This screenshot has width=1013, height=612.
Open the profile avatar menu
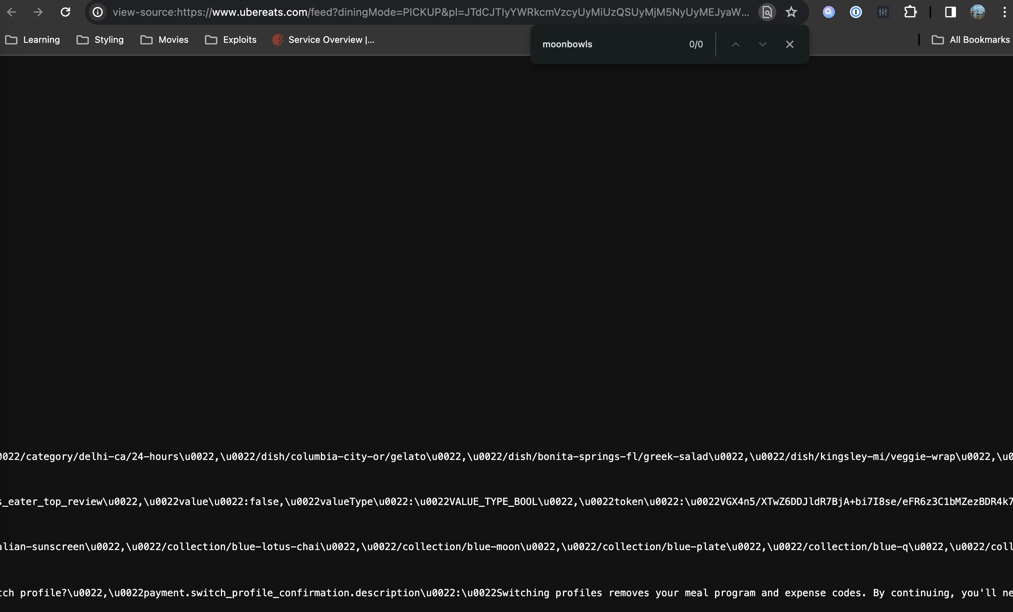977,12
